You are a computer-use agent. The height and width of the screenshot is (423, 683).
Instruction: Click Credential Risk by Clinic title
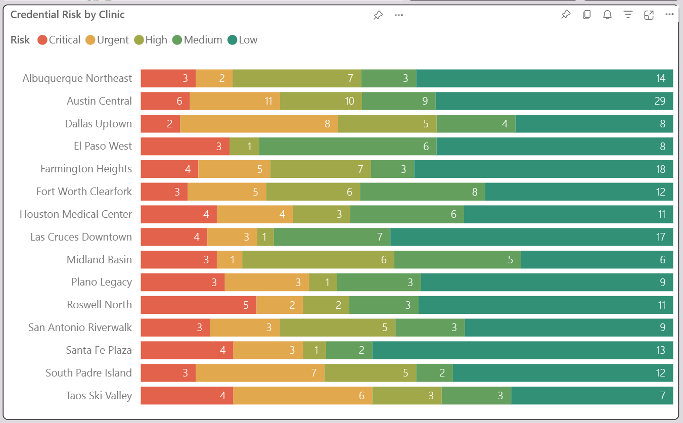coord(67,15)
